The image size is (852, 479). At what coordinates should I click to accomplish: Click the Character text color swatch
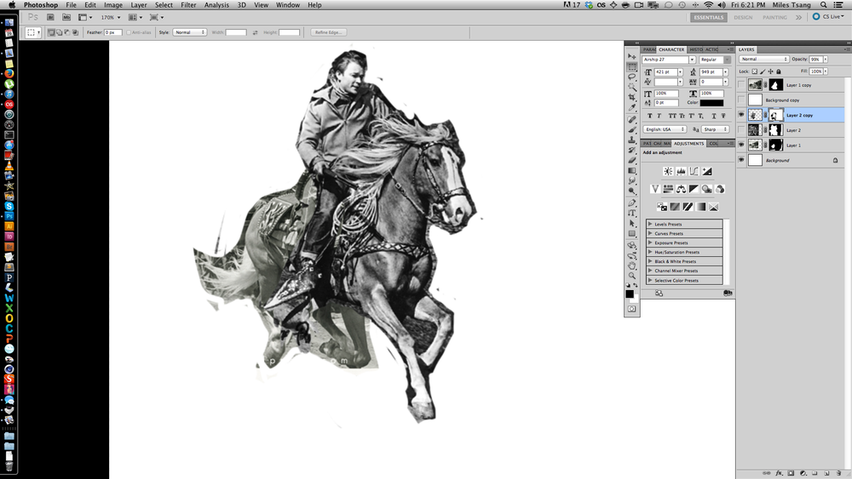click(x=711, y=103)
